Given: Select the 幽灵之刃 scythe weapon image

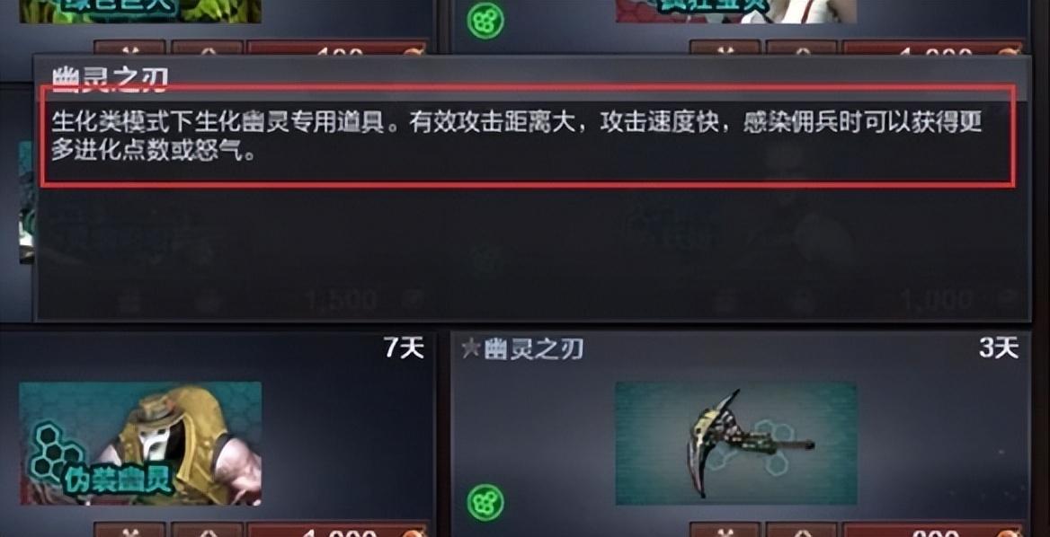Looking at the screenshot, I should click(736, 444).
